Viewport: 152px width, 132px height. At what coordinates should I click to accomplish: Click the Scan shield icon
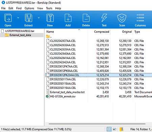[x=122, y=18]
